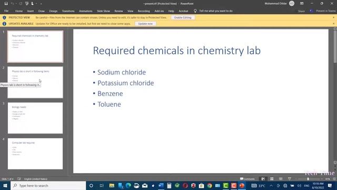Image resolution: width=337 pixels, height=190 pixels.
Task: Open the Insert ribbon tab
Action: 31,11
